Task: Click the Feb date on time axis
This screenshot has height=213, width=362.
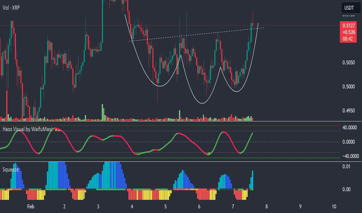Action: 31,206
